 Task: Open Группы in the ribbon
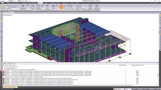click(79, 7)
